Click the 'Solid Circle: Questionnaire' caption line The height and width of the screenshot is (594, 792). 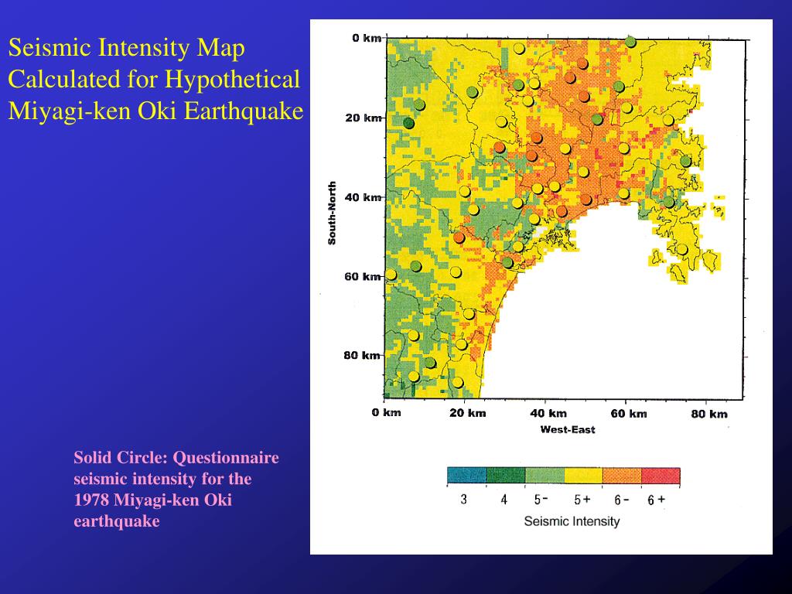[176, 457]
